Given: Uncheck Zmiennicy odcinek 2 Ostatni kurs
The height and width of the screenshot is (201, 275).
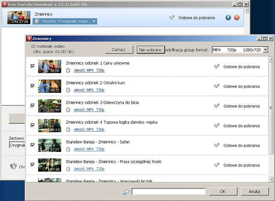Looking at the screenshot, I should (x=33, y=86).
